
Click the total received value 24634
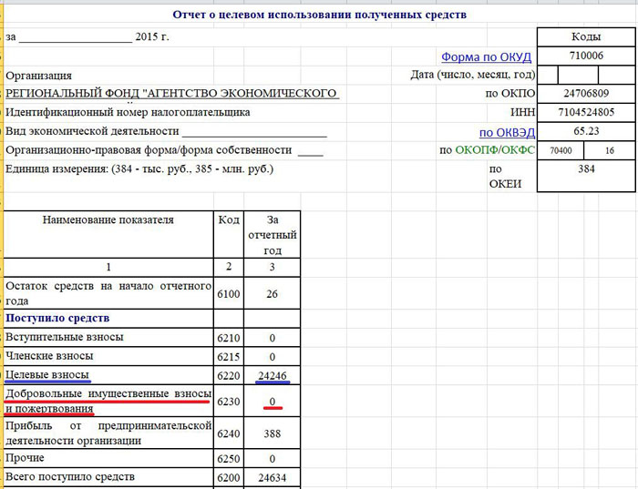tap(273, 477)
